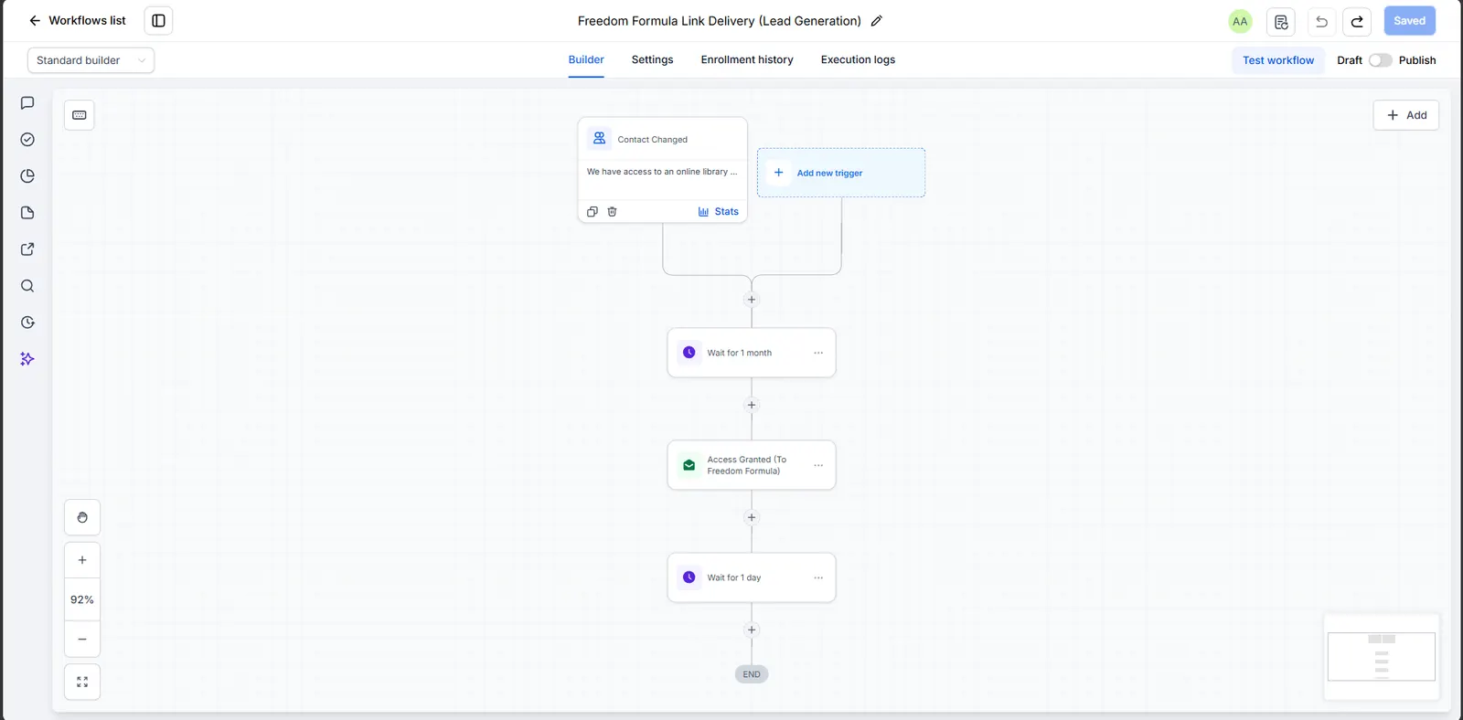Click the Saved button
This screenshot has width=1463, height=720.
(x=1409, y=21)
